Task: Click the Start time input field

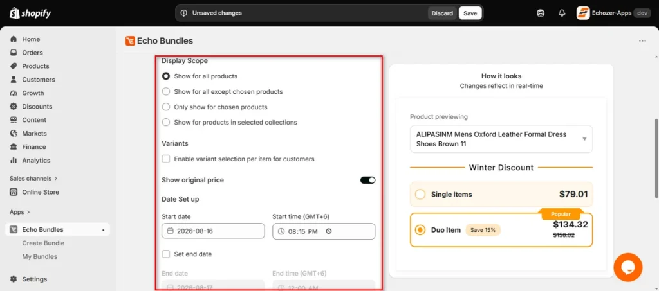Action: click(324, 231)
